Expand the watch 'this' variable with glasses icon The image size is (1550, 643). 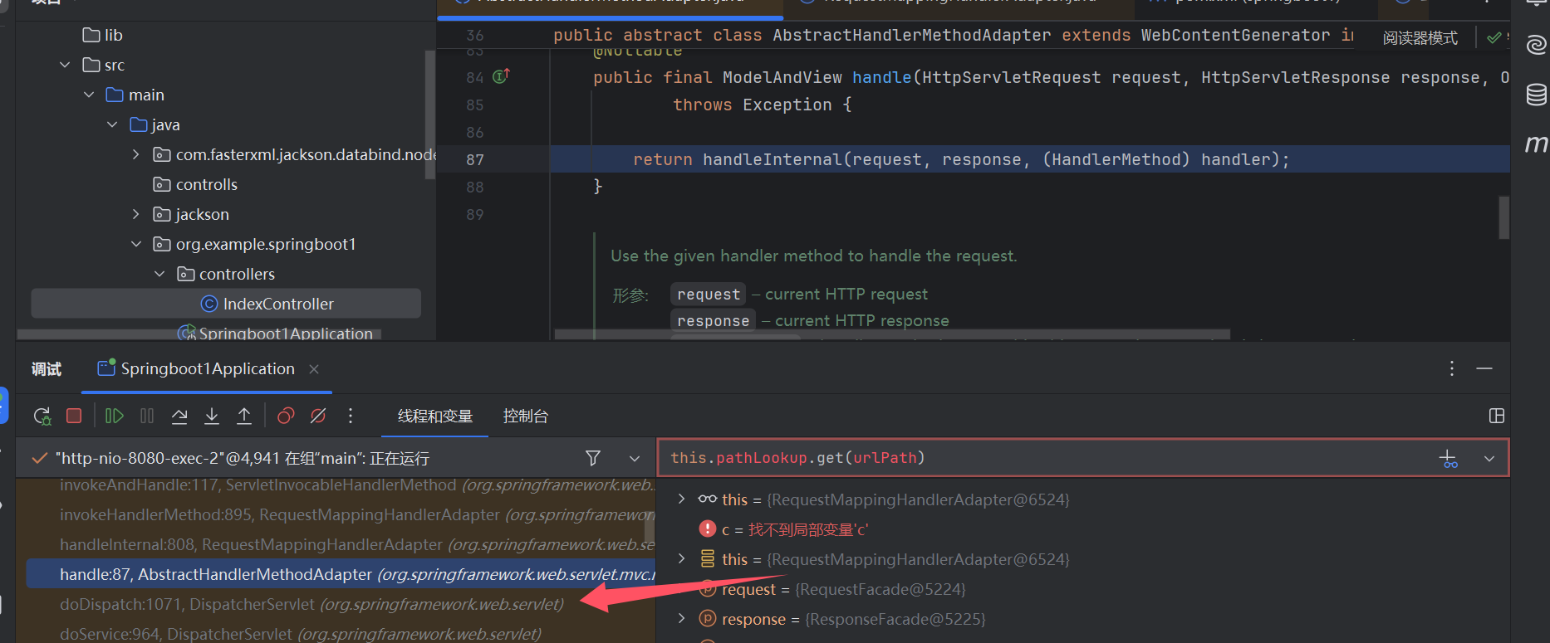coord(682,499)
